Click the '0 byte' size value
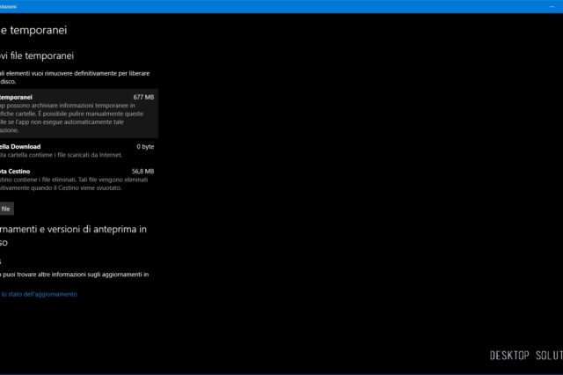Screen dimensions: 563x375 [x=145, y=146]
